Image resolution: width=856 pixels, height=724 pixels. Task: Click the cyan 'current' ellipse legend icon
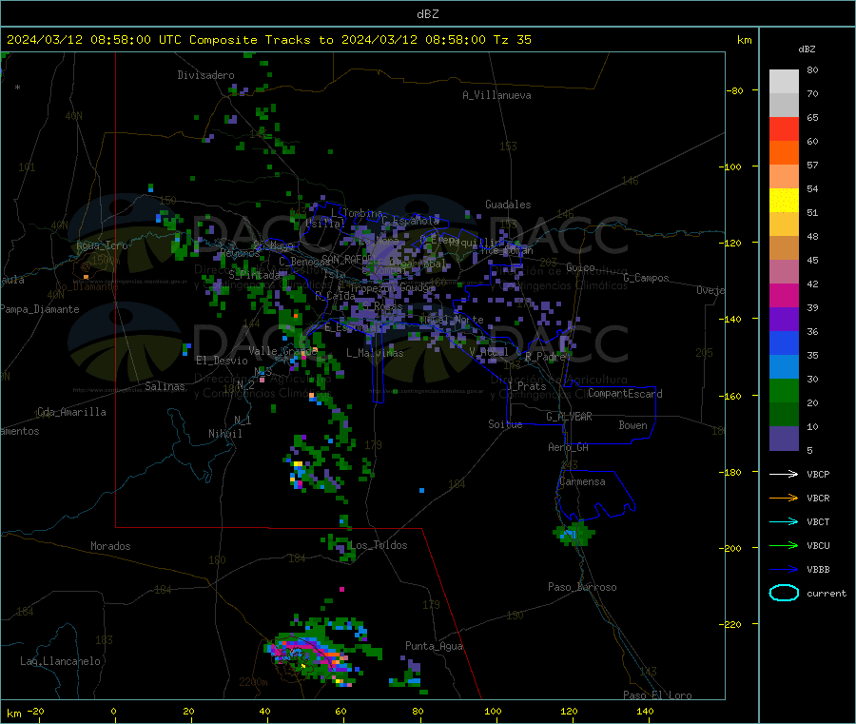click(x=784, y=593)
